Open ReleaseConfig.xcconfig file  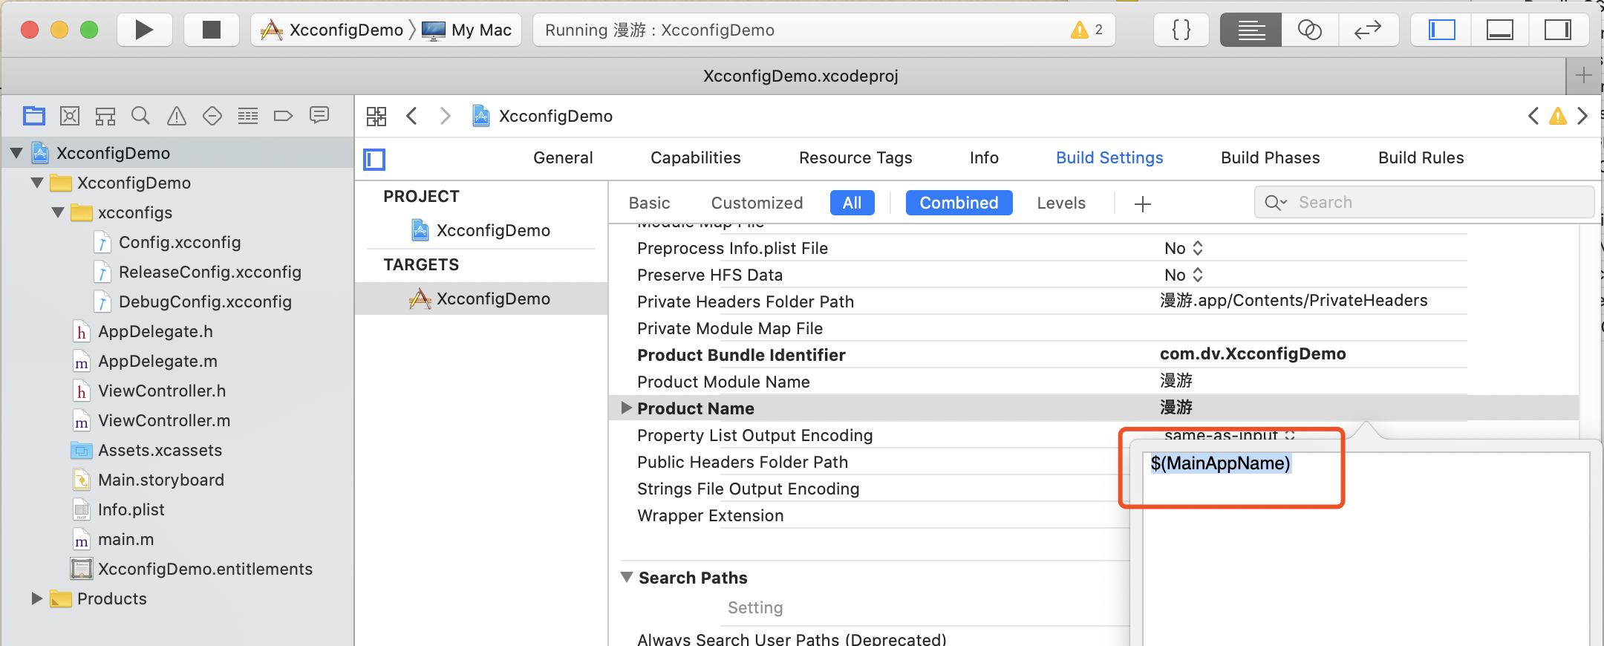click(x=210, y=272)
